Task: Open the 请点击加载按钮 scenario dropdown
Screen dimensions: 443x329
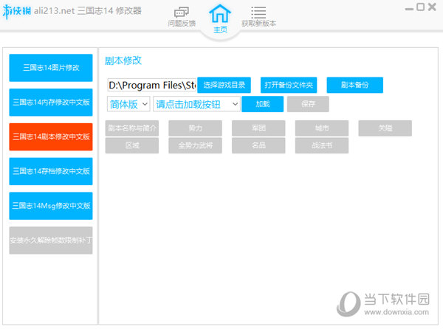Action: (x=196, y=104)
